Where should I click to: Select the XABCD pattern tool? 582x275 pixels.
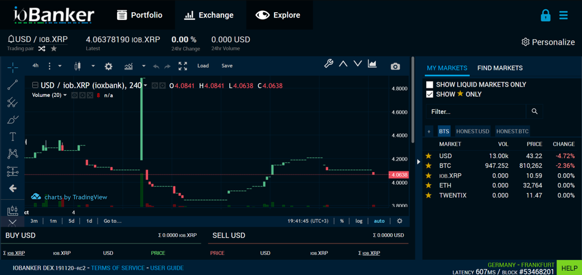13,154
